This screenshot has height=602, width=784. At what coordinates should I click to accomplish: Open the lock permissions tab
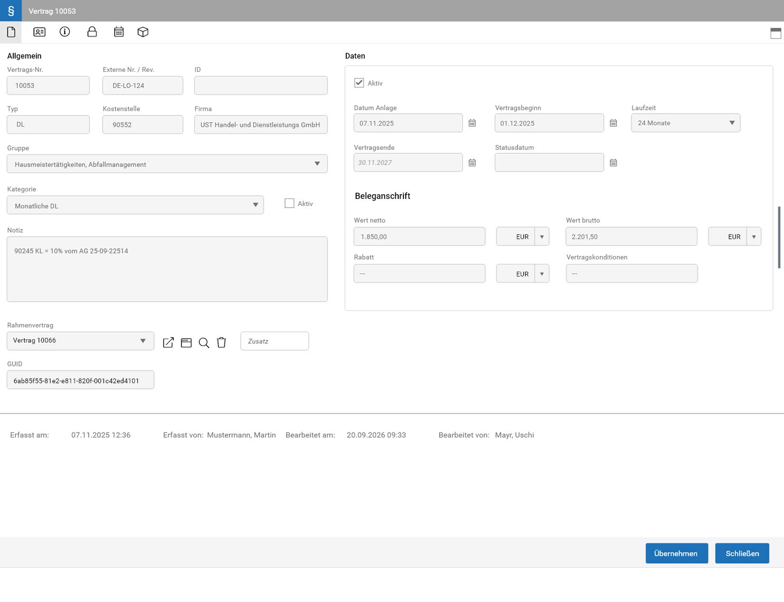coord(92,32)
